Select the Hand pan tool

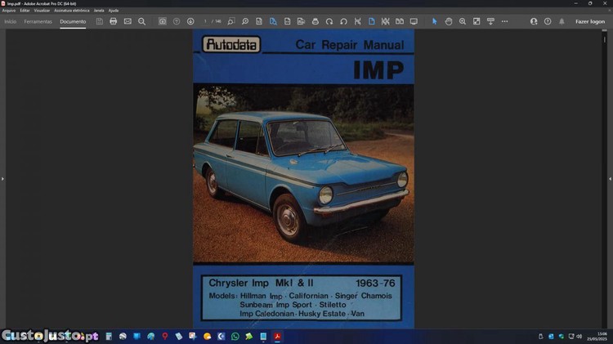coord(449,21)
